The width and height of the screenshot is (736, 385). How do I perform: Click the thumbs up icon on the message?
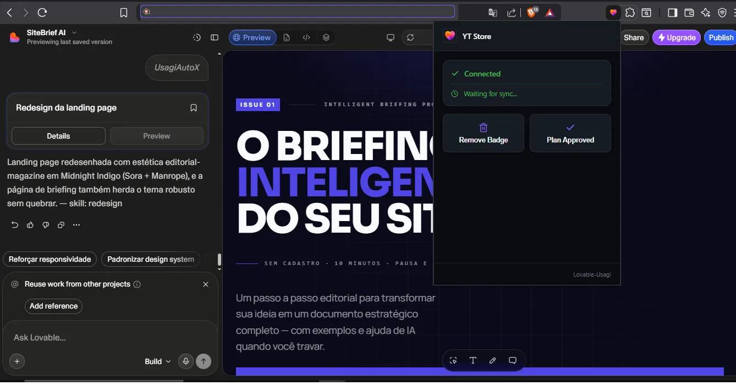pyautogui.click(x=30, y=225)
